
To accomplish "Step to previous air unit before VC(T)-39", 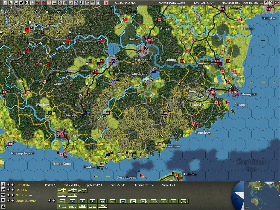I will 8,190.
